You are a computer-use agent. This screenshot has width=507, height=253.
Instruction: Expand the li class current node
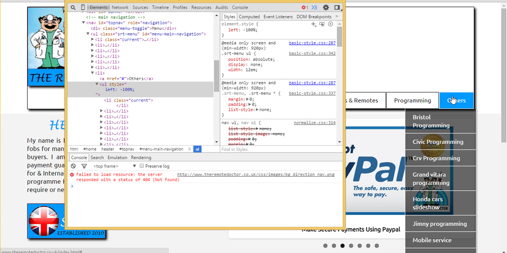[x=93, y=39]
